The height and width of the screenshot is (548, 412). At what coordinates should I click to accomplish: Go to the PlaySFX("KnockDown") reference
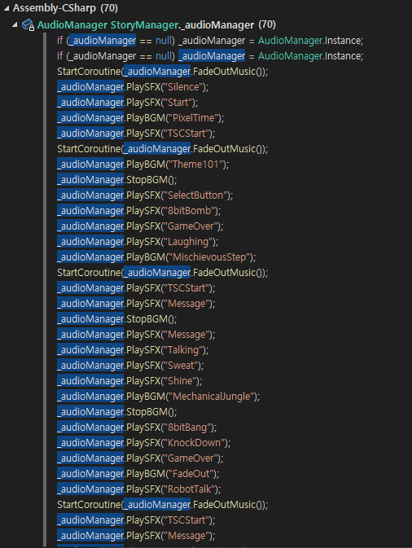[144, 442]
